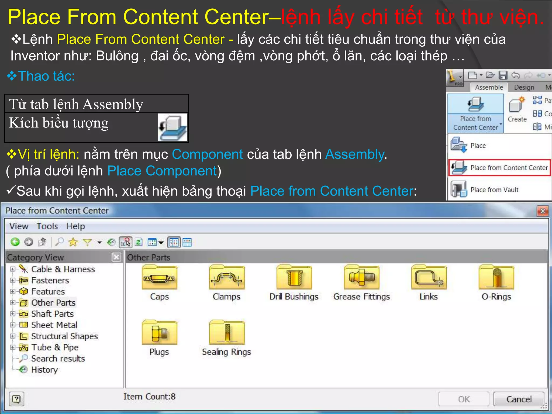
Task: Click the Cancel button
Action: pyautogui.click(x=519, y=399)
